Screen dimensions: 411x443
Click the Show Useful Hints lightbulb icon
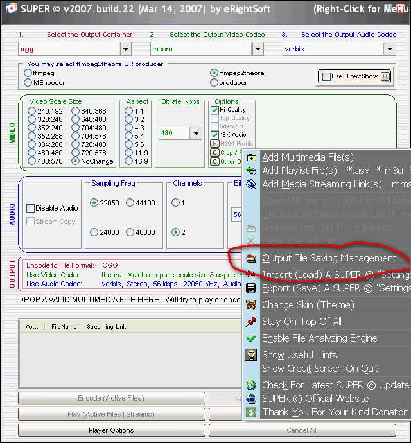click(x=251, y=354)
